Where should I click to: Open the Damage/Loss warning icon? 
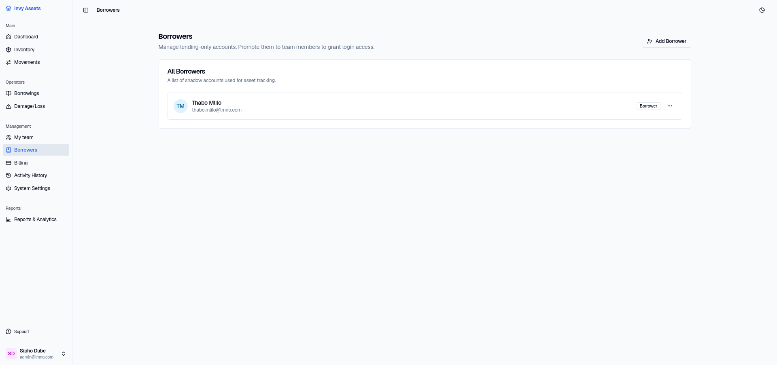8,106
